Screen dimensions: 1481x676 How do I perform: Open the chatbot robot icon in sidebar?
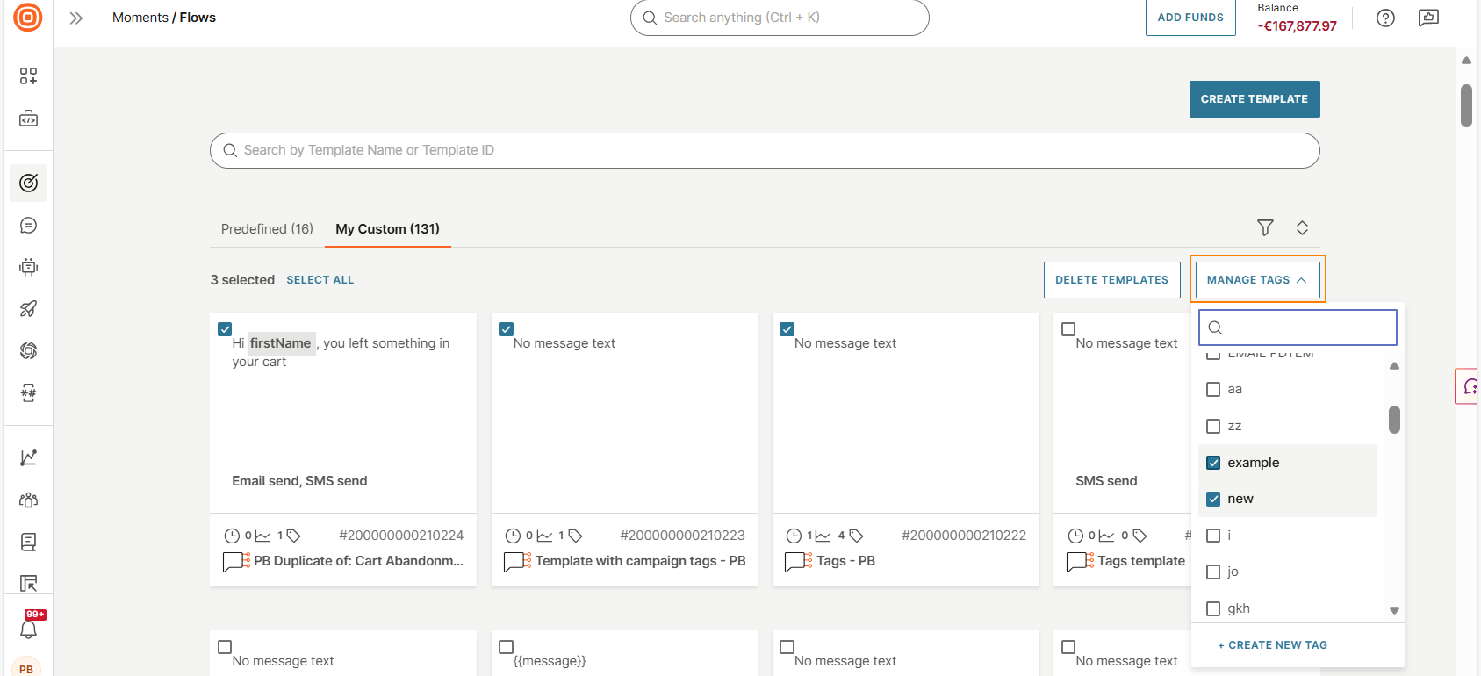click(28, 267)
